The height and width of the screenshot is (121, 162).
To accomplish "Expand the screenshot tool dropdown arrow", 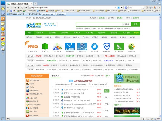I will 153,8.
